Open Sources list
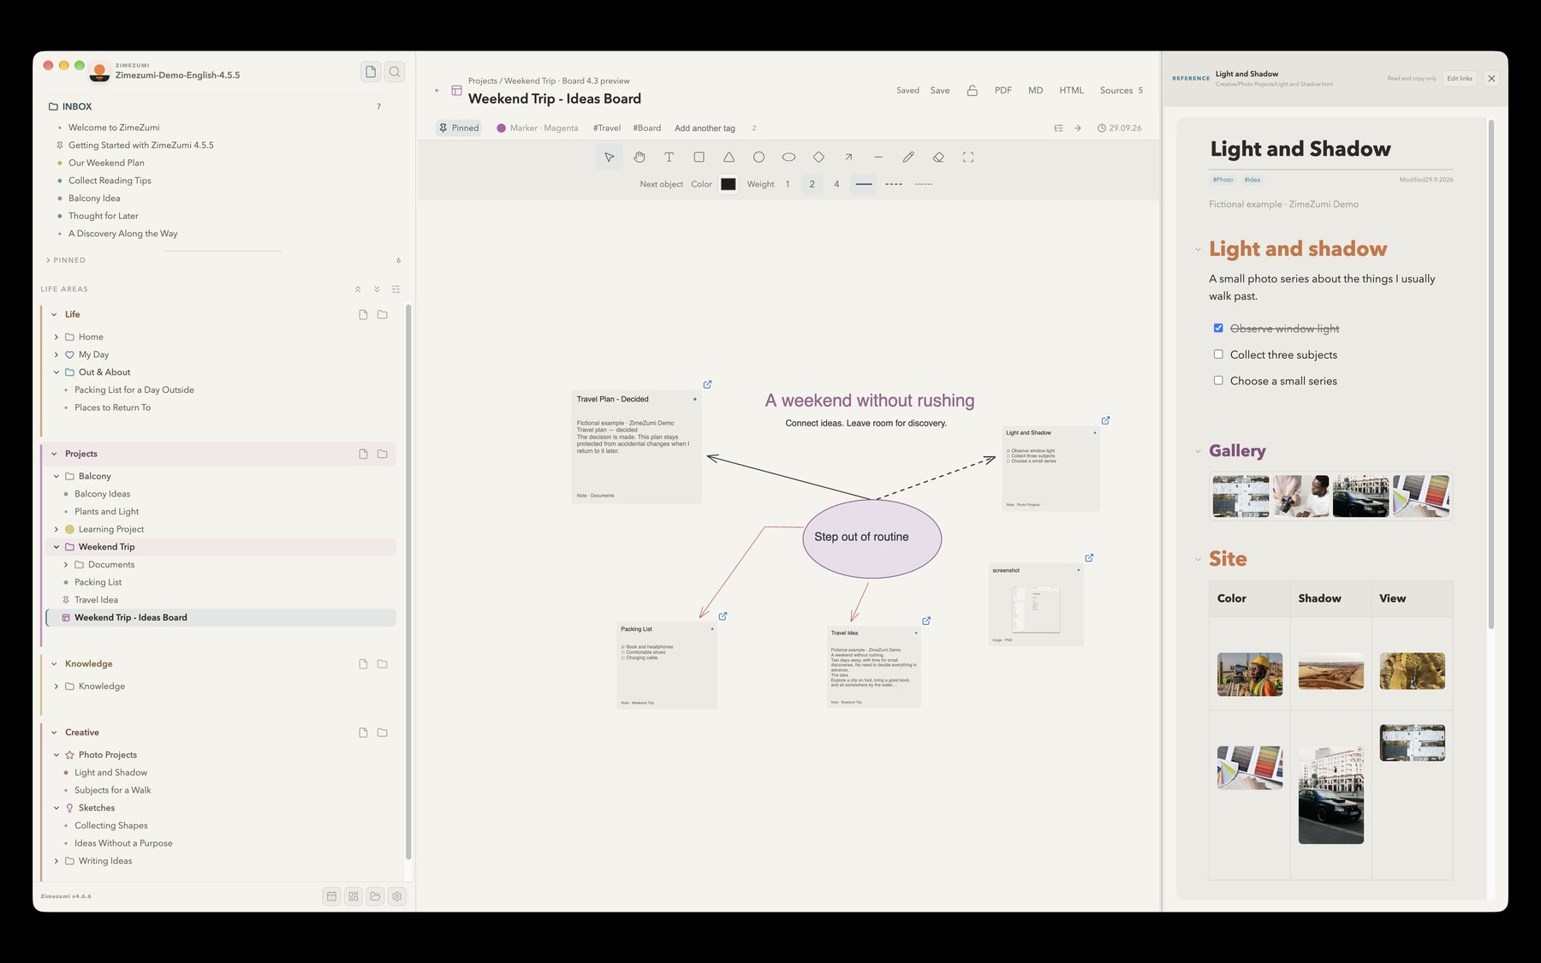This screenshot has width=1541, height=963. [1122, 91]
